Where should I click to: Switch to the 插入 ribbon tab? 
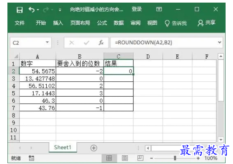click(x=58, y=23)
